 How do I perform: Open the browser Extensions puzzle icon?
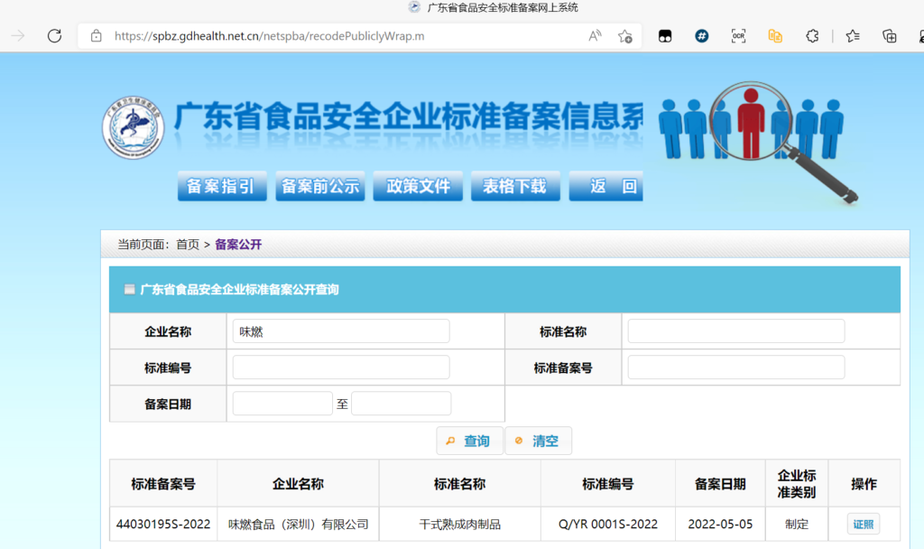812,36
